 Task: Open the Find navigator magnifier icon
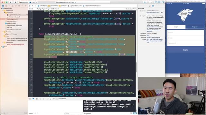point(9,6)
